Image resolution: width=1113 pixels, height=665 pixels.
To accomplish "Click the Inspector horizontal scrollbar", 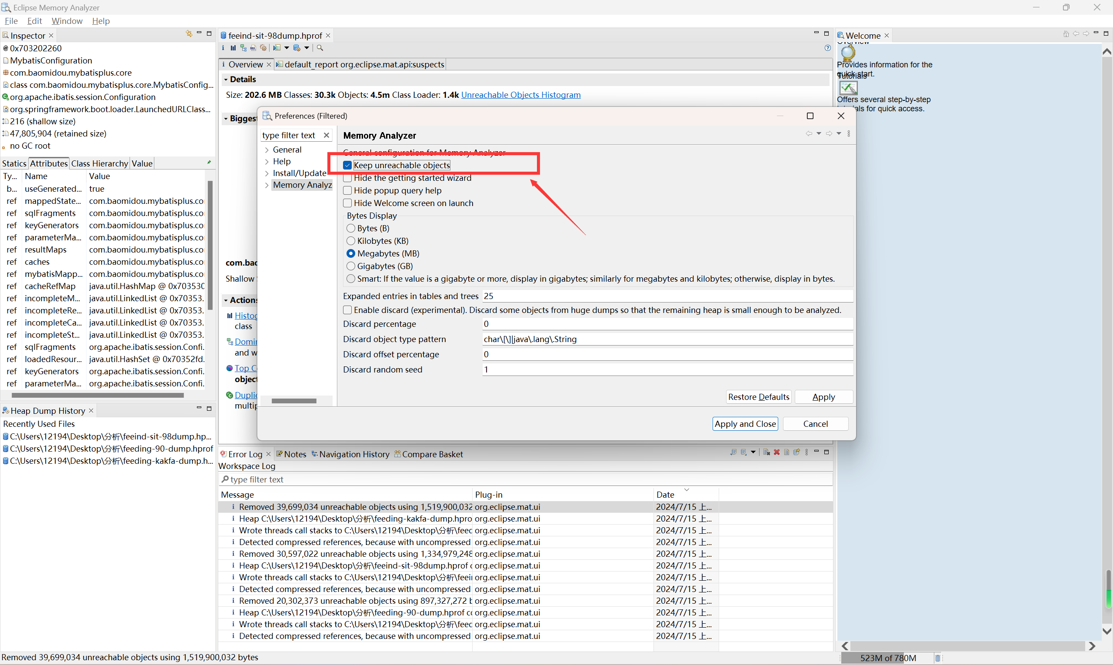I will 97,395.
